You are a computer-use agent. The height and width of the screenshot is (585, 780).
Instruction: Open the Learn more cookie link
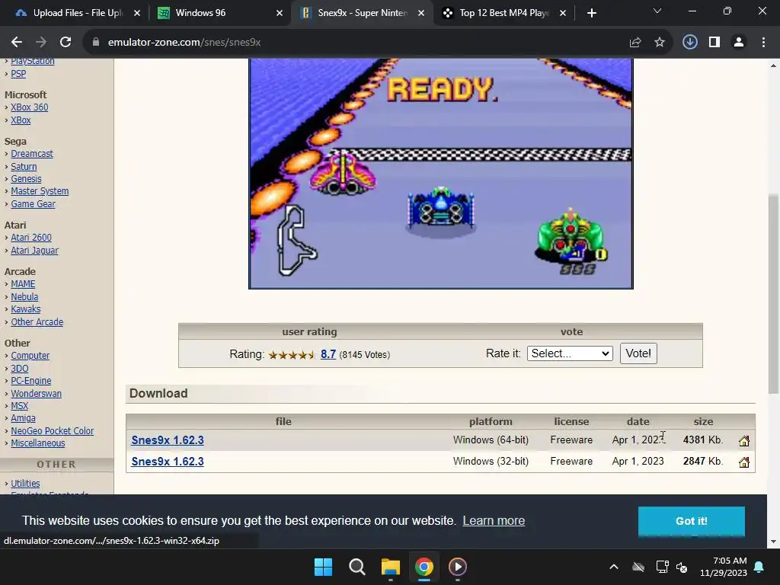coord(494,521)
